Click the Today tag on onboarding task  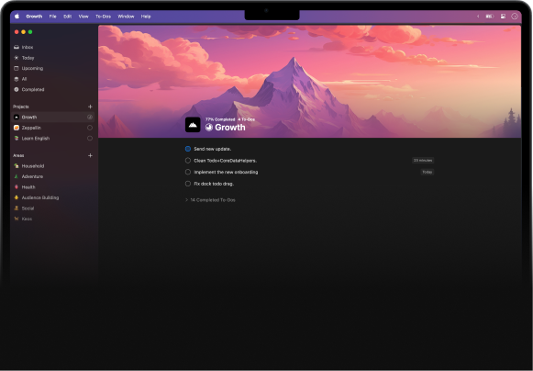tap(427, 172)
